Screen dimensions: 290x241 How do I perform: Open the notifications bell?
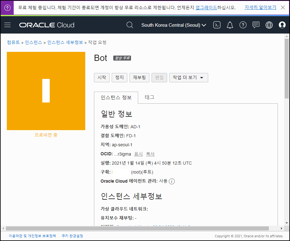click(x=230, y=25)
